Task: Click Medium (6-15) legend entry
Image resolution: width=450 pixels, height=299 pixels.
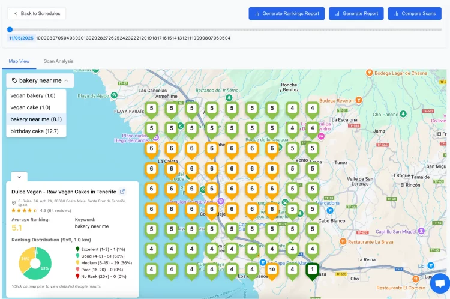Action: pos(104,262)
